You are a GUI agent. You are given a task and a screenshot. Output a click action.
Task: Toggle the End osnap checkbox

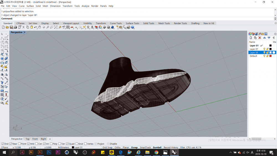pyautogui.click(x=3, y=144)
